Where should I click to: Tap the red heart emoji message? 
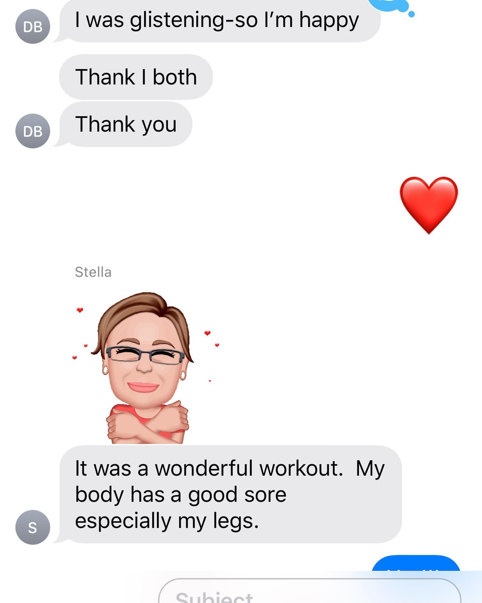coord(429,205)
